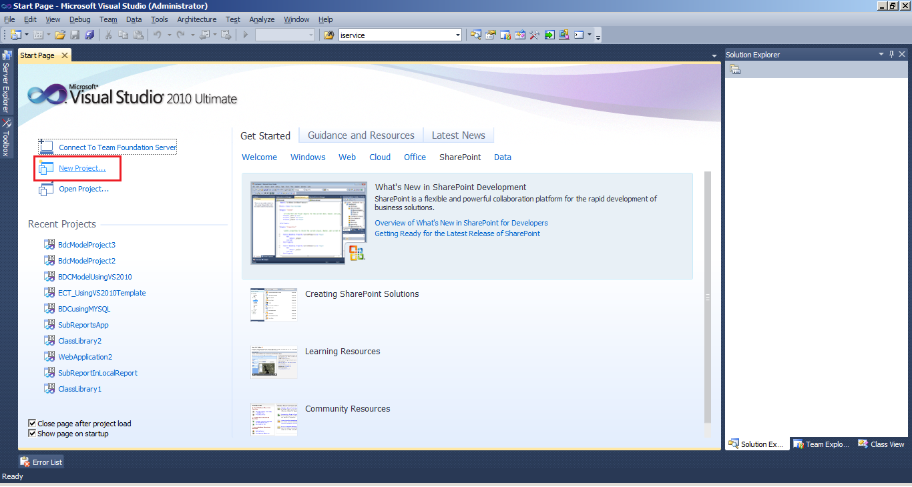The width and height of the screenshot is (912, 487).
Task: Click into the find text box containing iservice
Action: coord(395,35)
